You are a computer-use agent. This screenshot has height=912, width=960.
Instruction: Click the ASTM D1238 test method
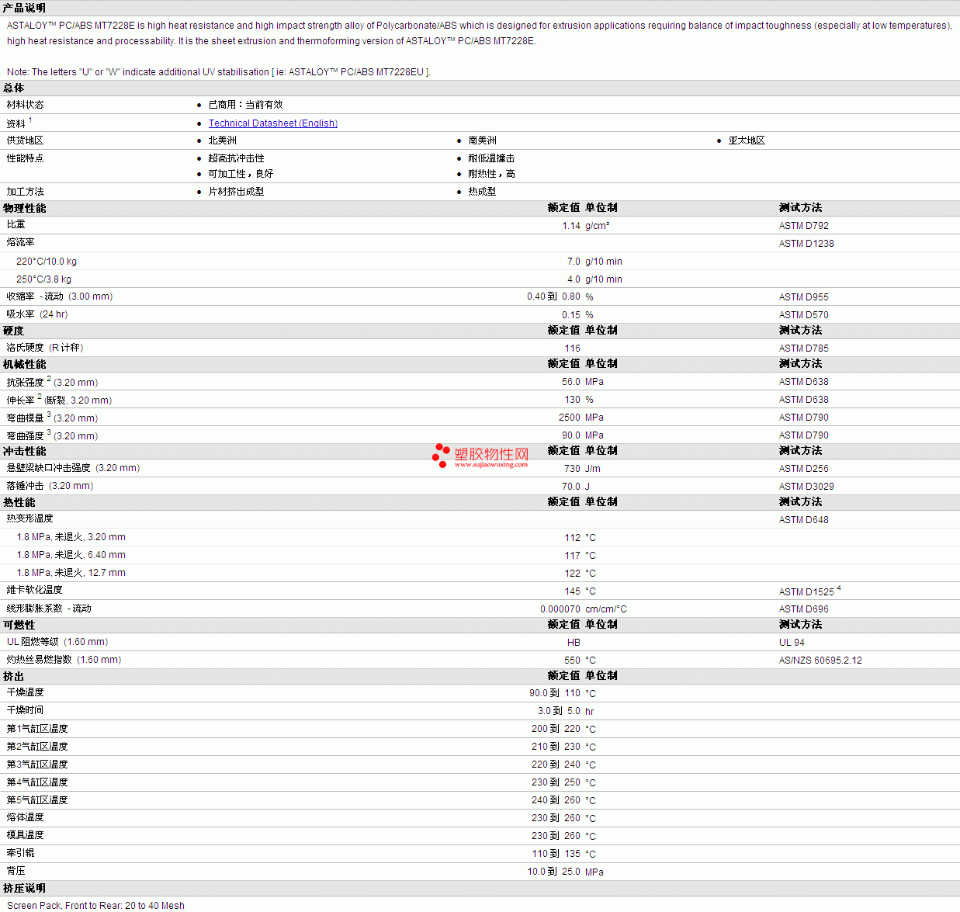(806, 244)
